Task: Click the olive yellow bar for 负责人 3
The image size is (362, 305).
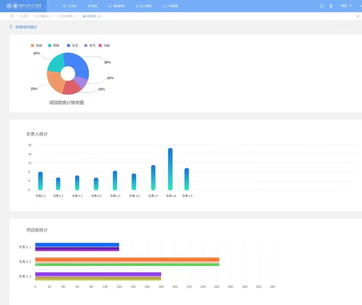Action: click(x=98, y=279)
